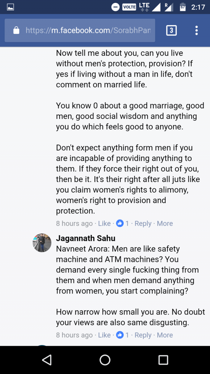Image resolution: width=210 pixels, height=374 pixels.
Task: Tap the battery icon in status bar
Action: coord(183,7)
